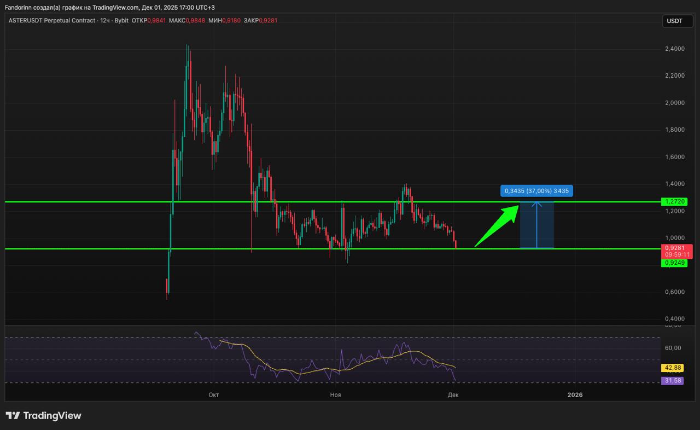
Task: Click the 2026 label on time axis
Action: 575,394
